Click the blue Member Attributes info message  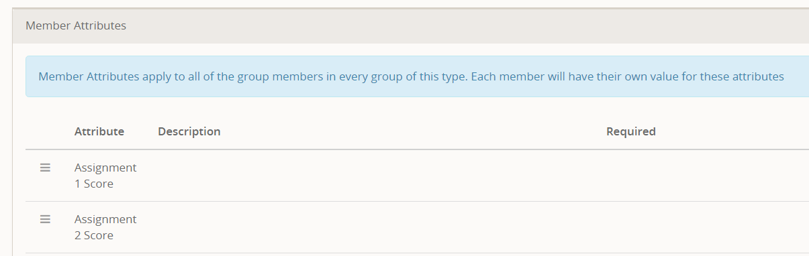point(417,76)
